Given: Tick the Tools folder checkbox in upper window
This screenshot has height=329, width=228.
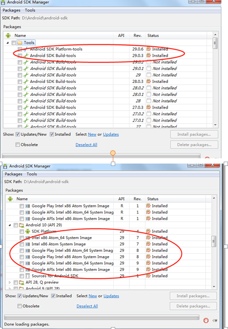Looking at the screenshot, I should tap(14, 43).
